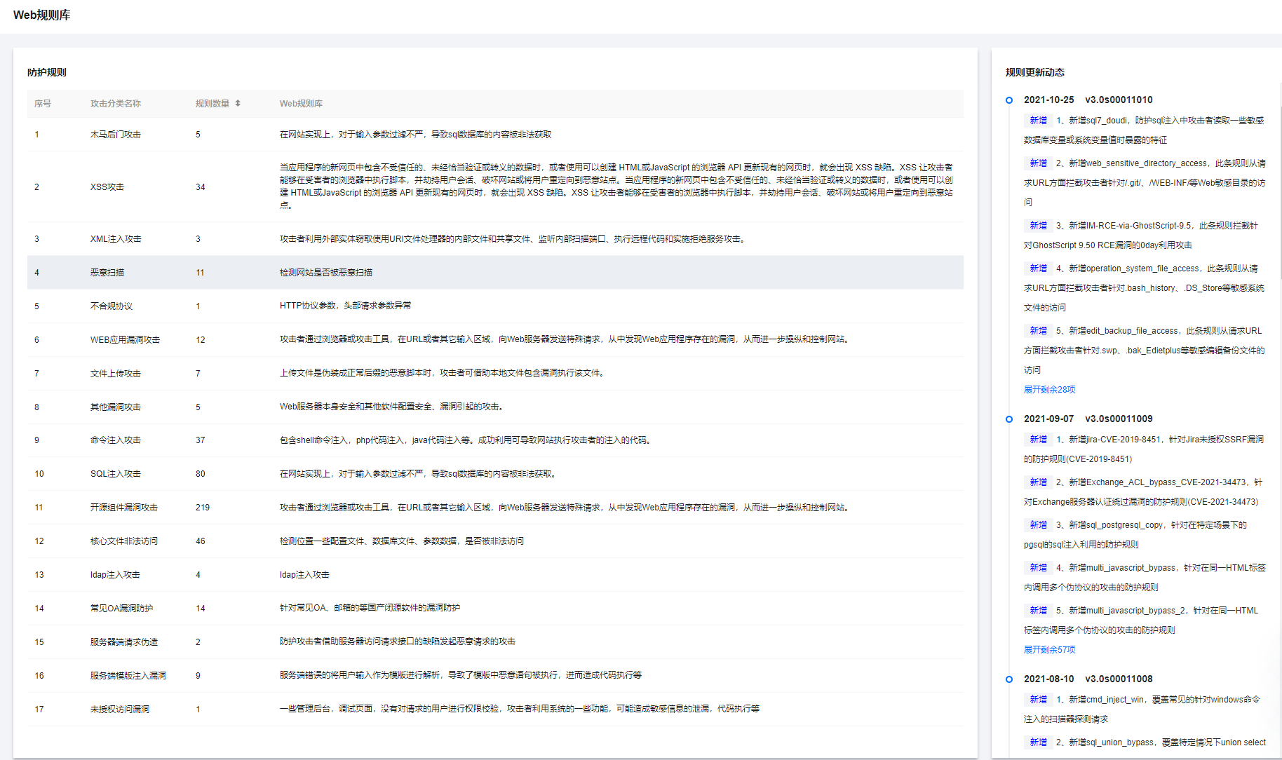1282x760 pixels.
Task: Click rule count 12 for WEB应用漏洞攻击
Action: point(201,340)
